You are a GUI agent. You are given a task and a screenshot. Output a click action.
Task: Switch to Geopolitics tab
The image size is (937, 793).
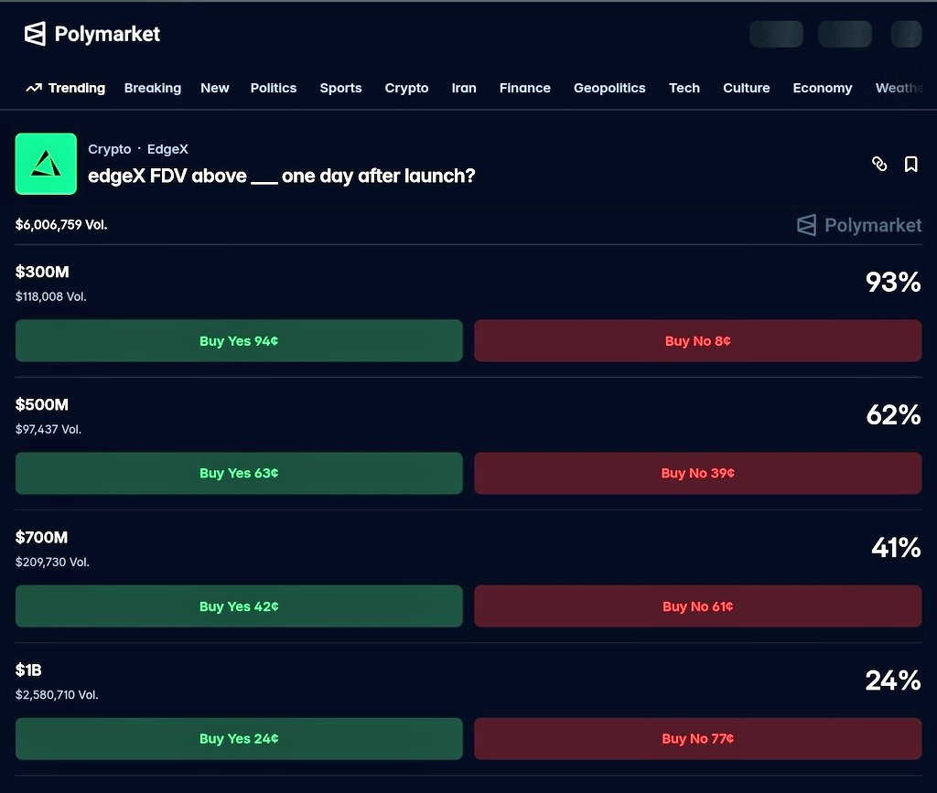click(x=609, y=88)
